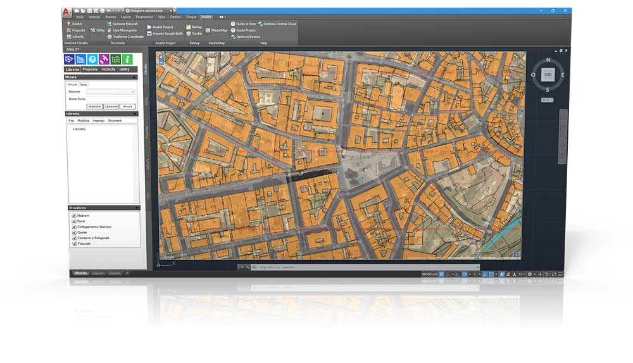Click the Proposta ribbon button
This screenshot has height=363, width=633.
pos(76,30)
